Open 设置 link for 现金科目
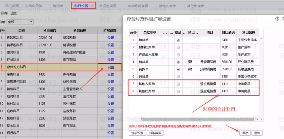The image size is (284, 139). [111, 125]
